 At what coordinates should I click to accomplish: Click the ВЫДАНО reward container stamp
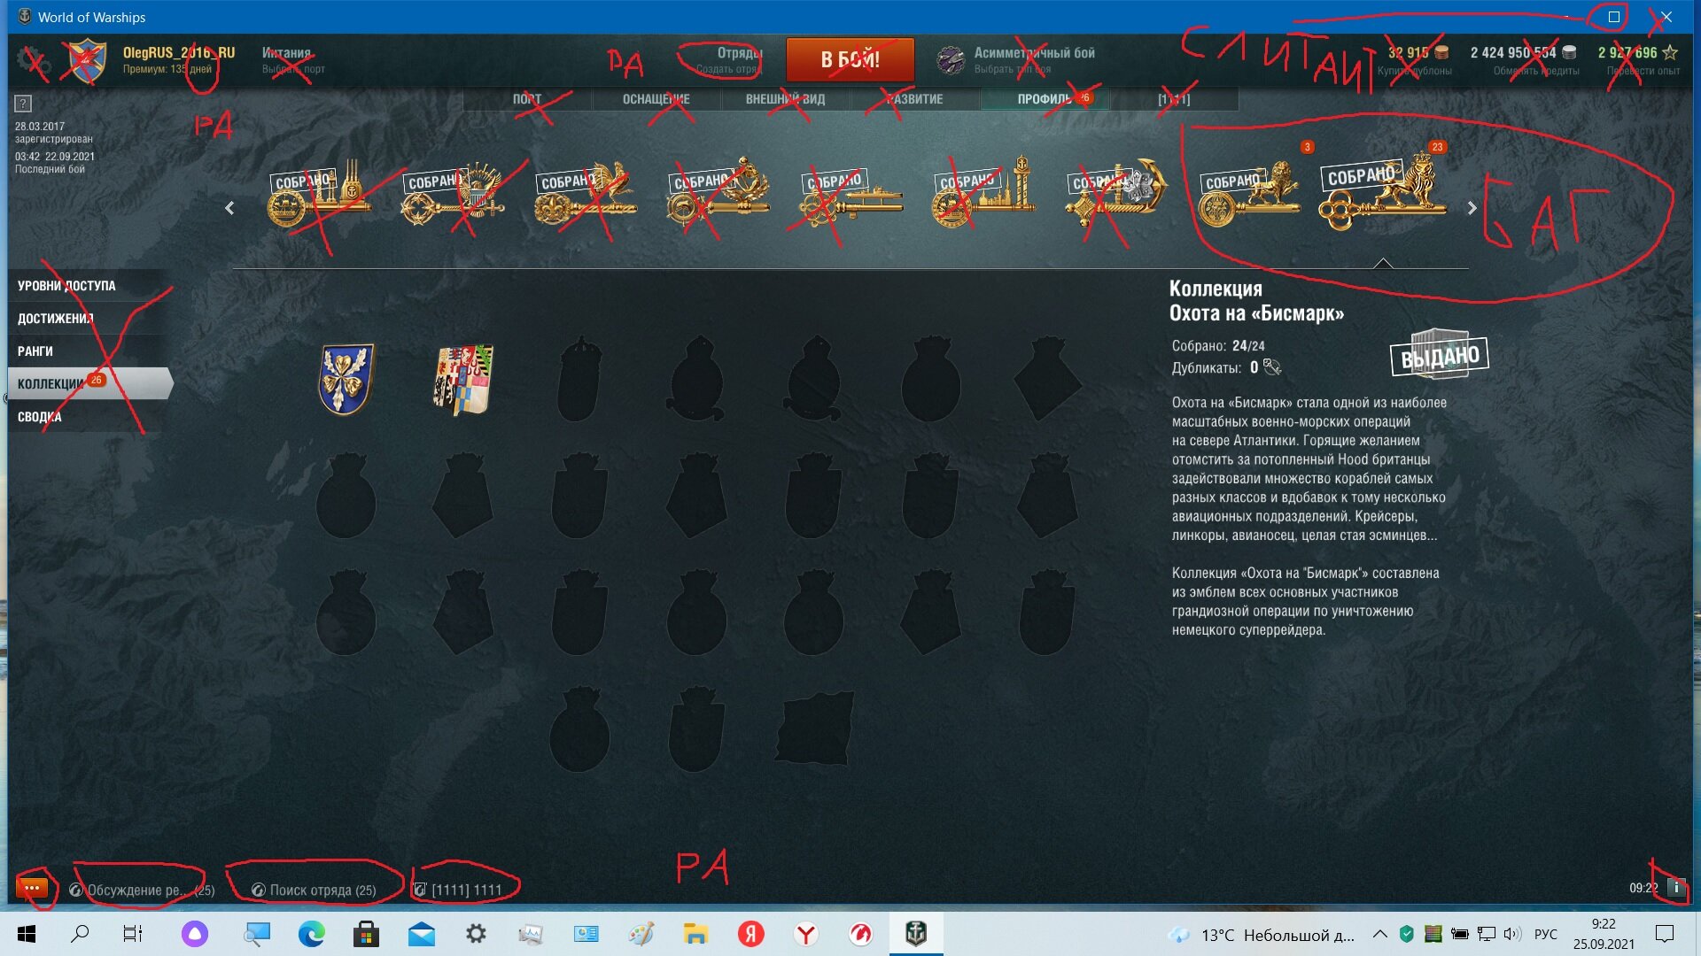coord(1440,354)
